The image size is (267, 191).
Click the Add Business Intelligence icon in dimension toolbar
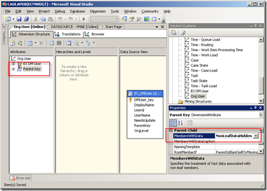click(13, 43)
